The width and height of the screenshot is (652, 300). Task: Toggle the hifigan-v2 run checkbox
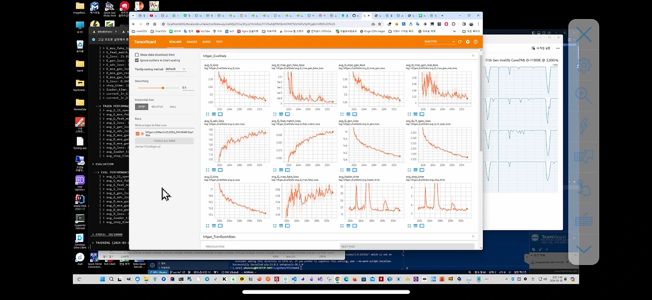tap(138, 134)
